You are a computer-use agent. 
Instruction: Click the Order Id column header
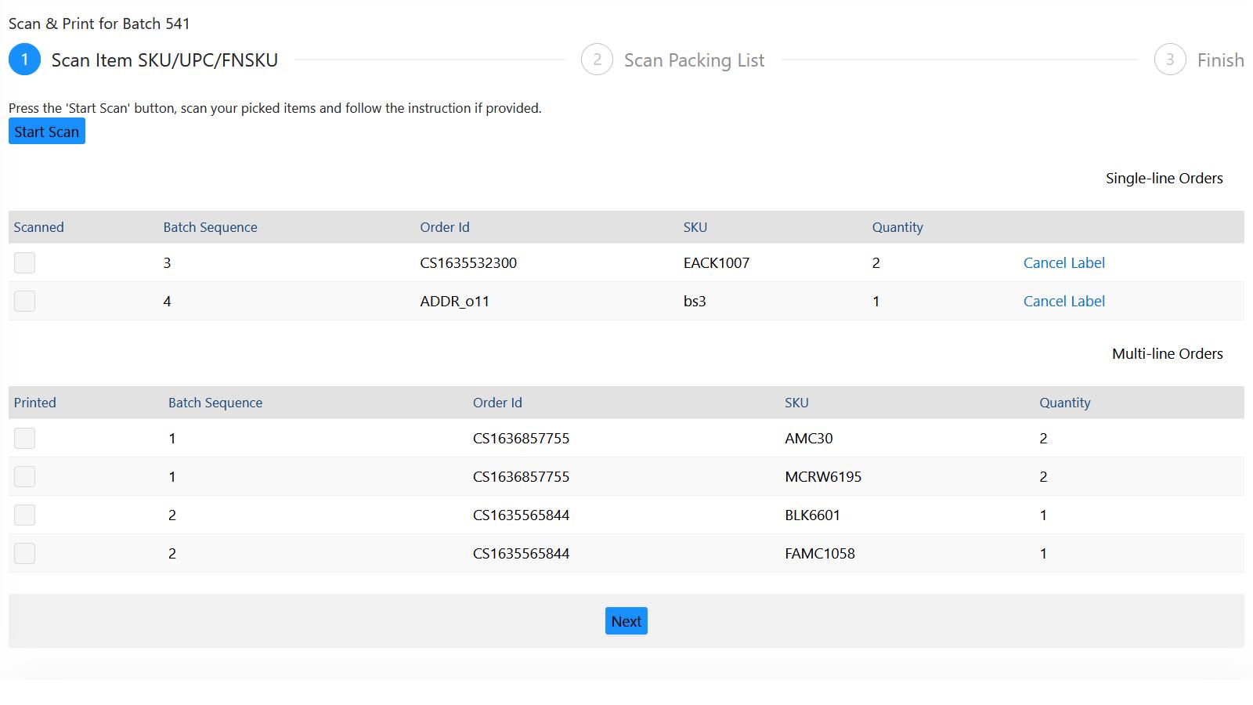[445, 227]
